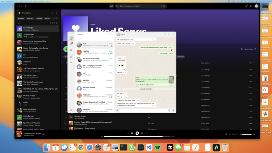Filter library by Artists
Screen dimensions: 272x153
click(47, 18)
